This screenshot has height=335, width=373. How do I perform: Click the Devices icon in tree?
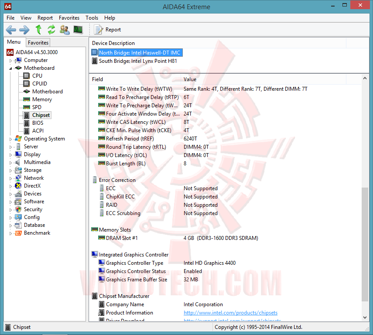point(18,194)
